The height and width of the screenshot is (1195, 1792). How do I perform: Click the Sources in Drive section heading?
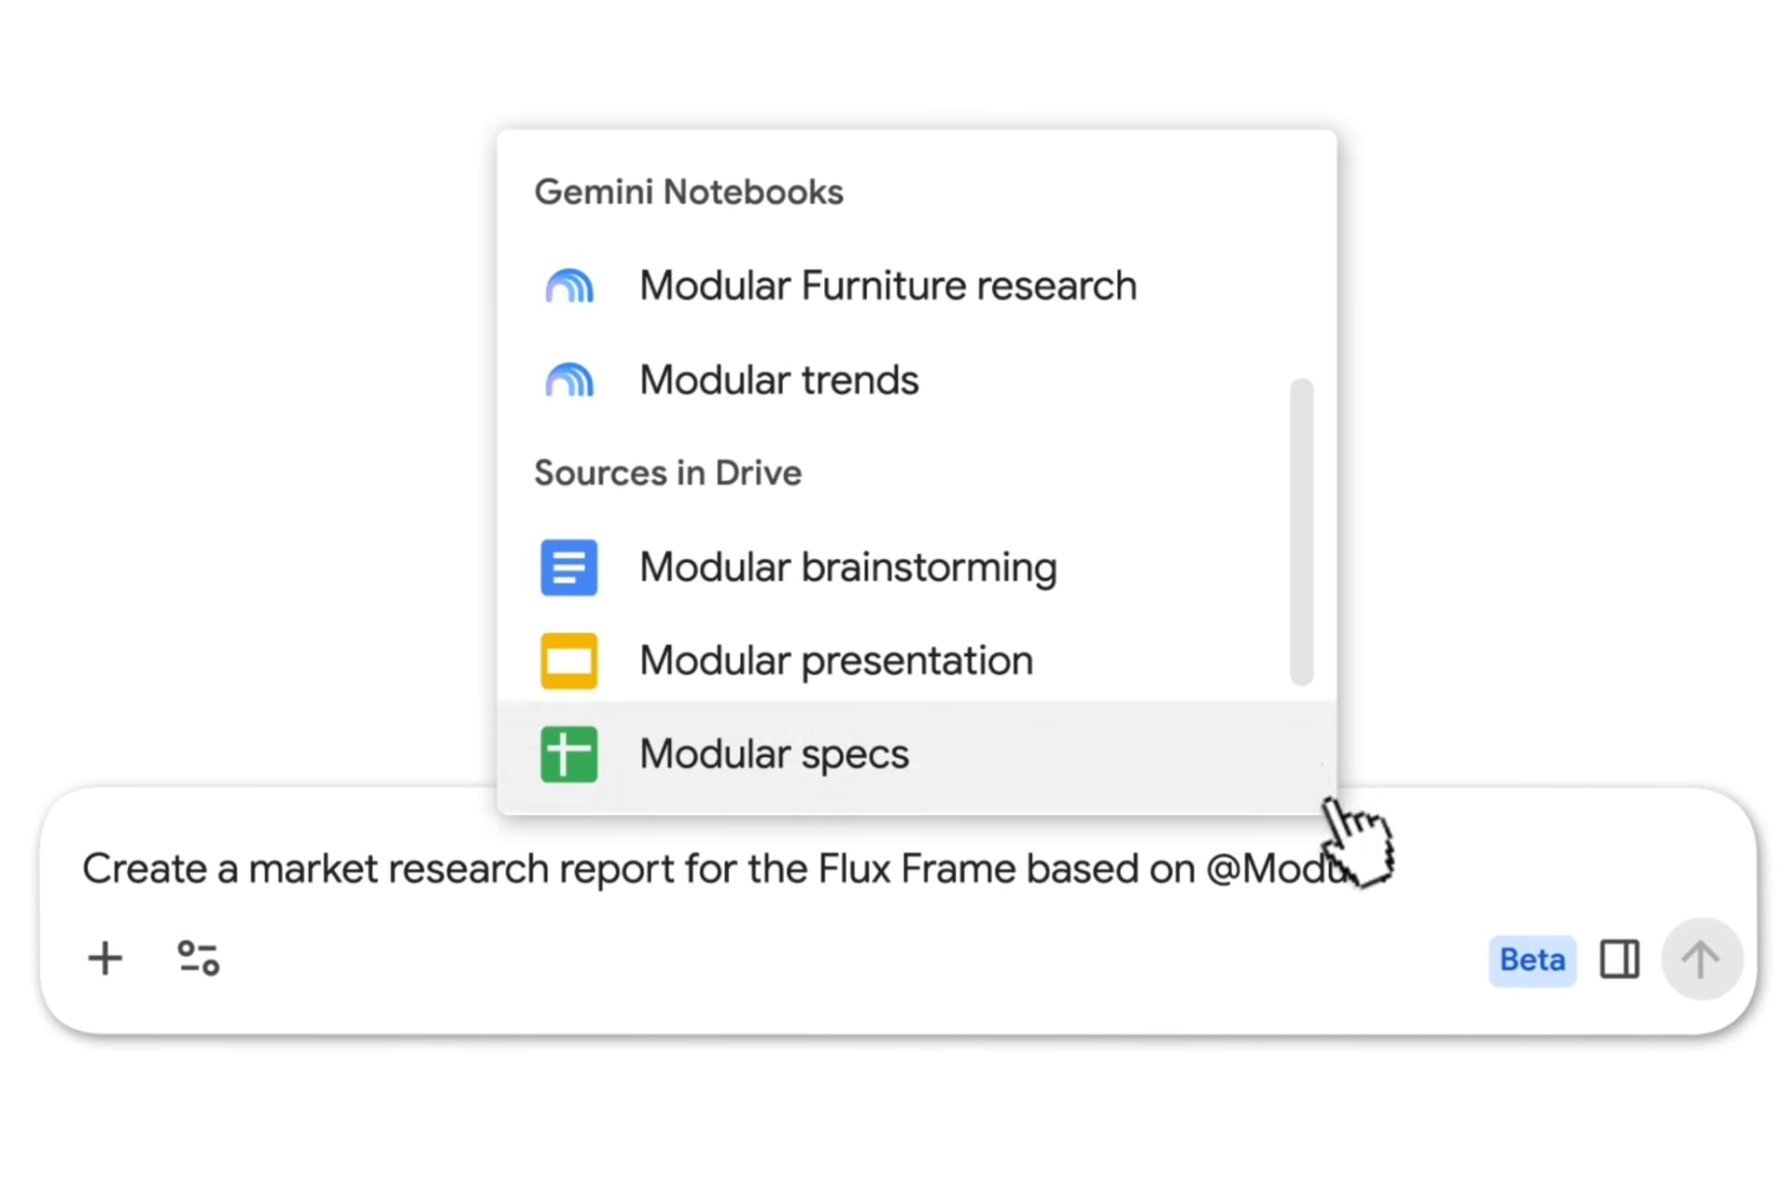668,473
